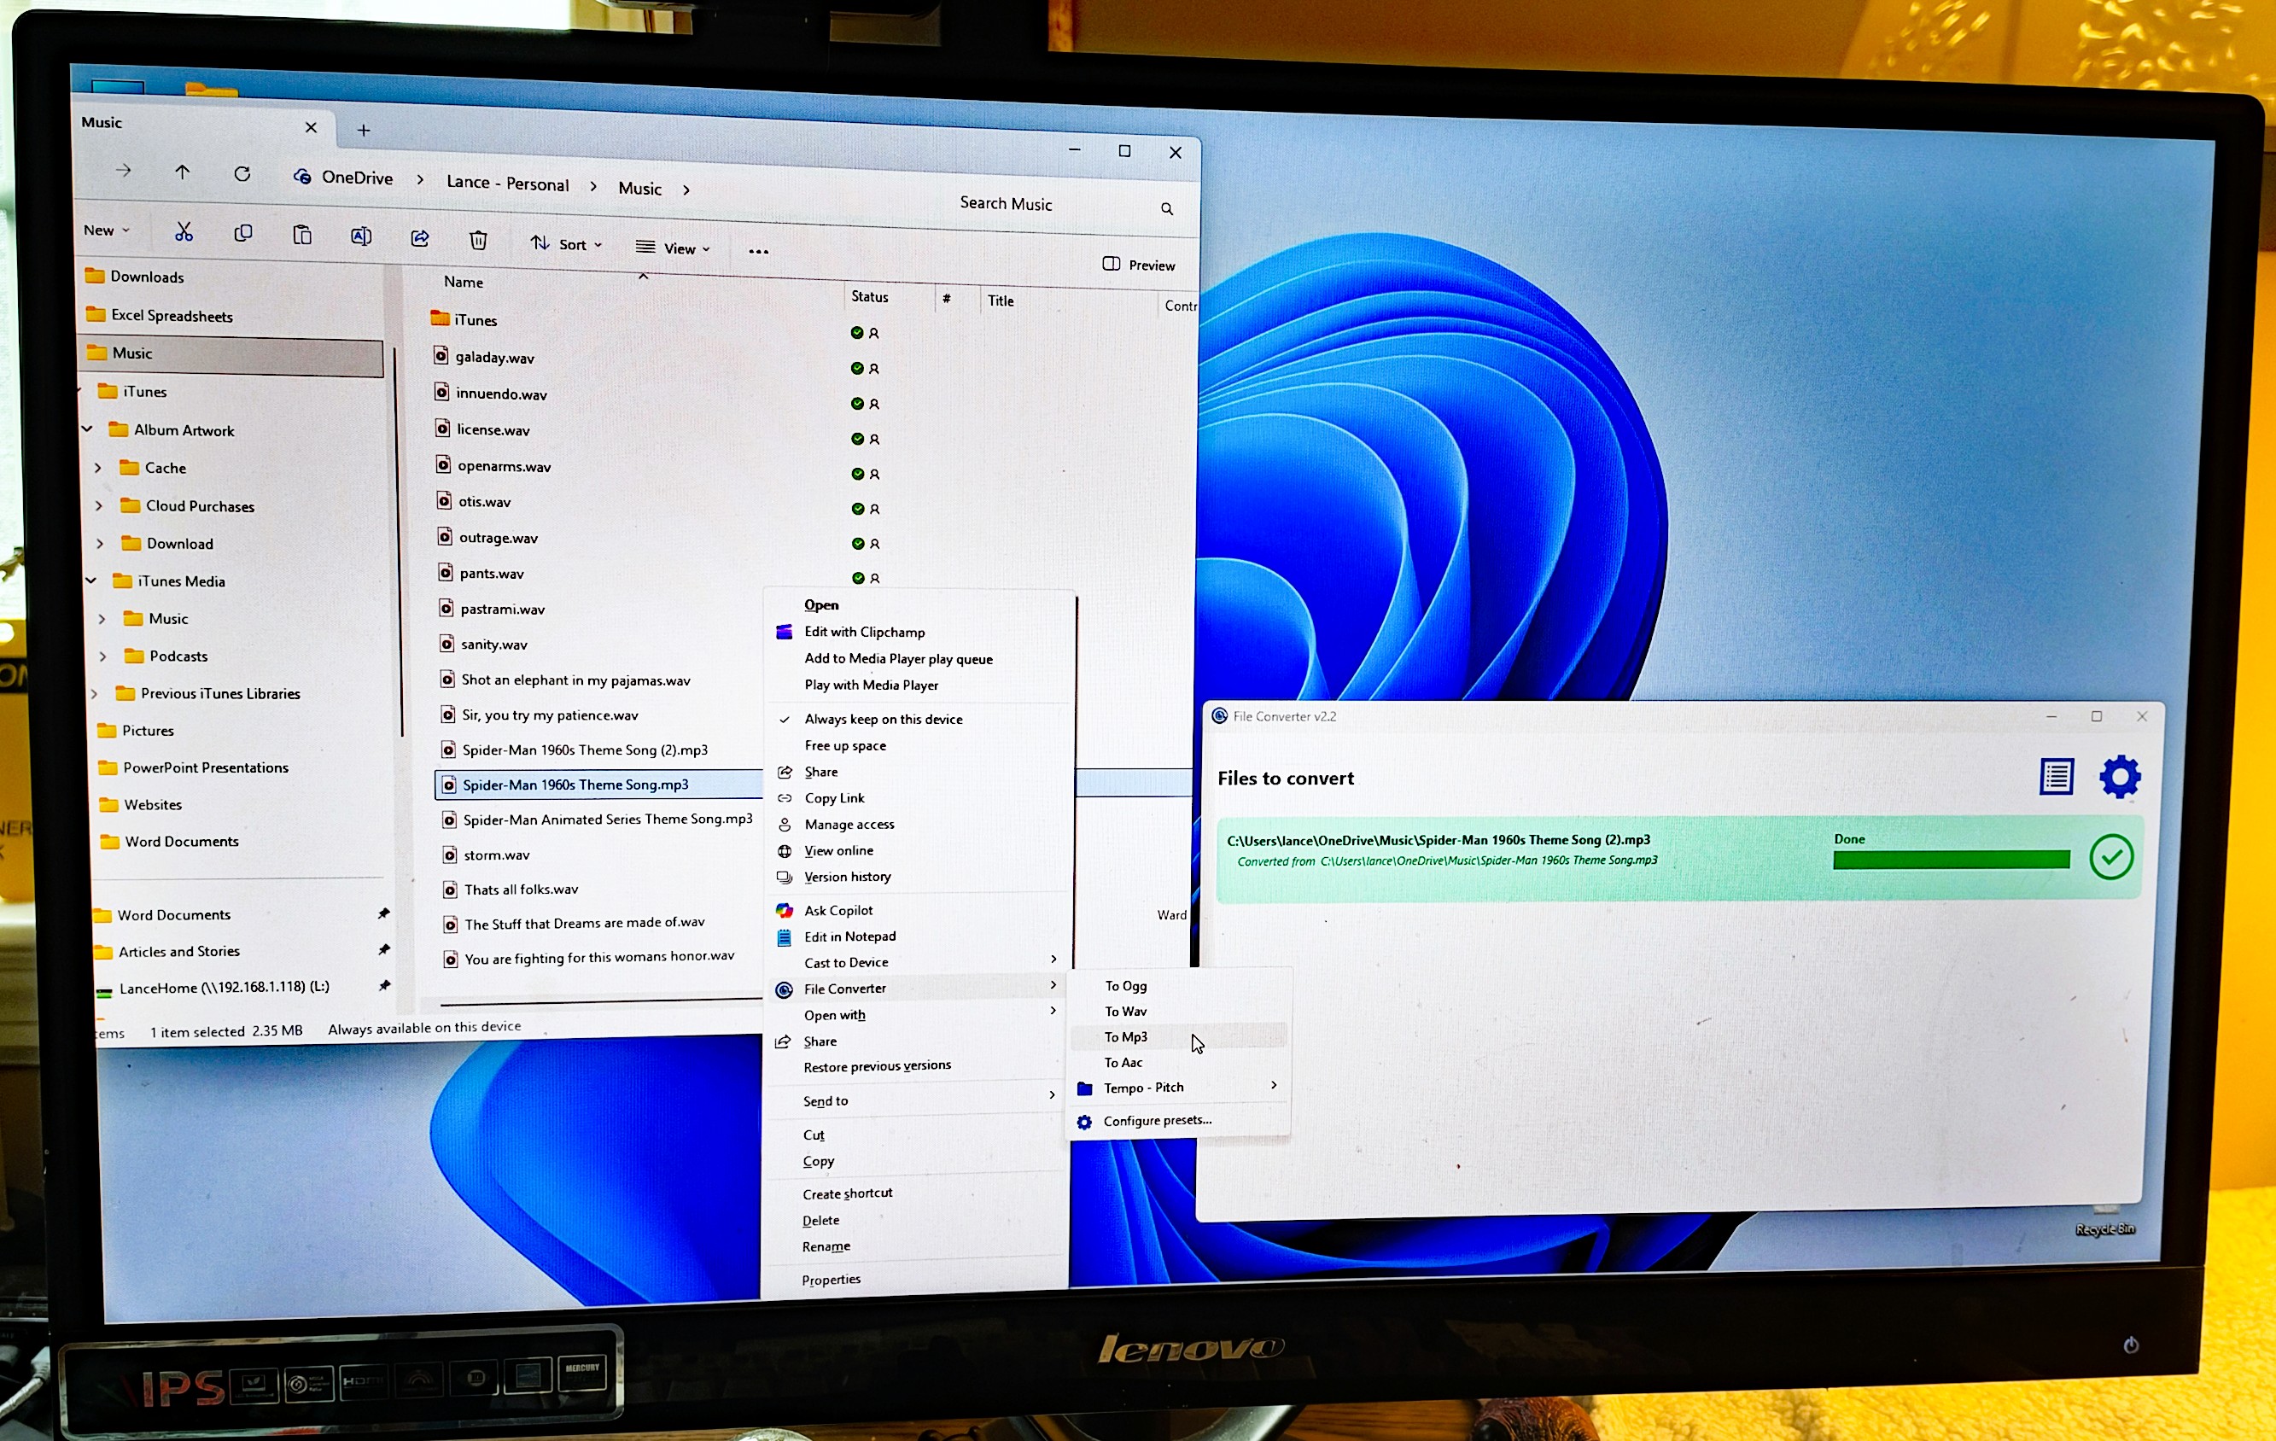This screenshot has height=1441, width=2276.
Task: Click the Share icon in Explorer toolbar
Action: coord(420,238)
